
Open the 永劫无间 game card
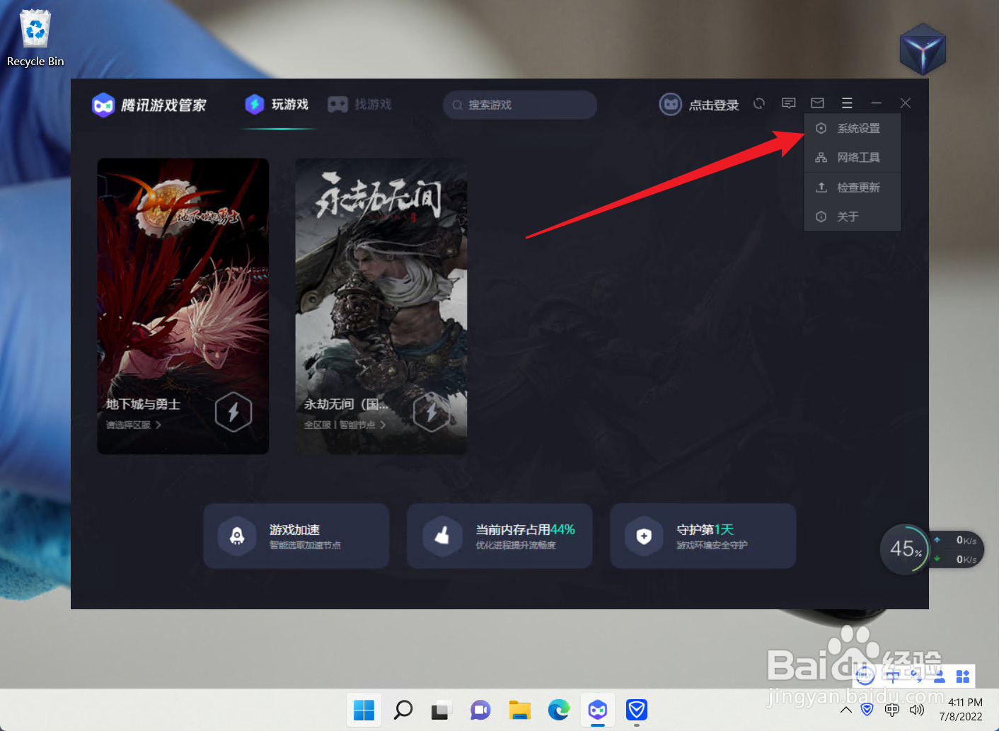click(381, 306)
